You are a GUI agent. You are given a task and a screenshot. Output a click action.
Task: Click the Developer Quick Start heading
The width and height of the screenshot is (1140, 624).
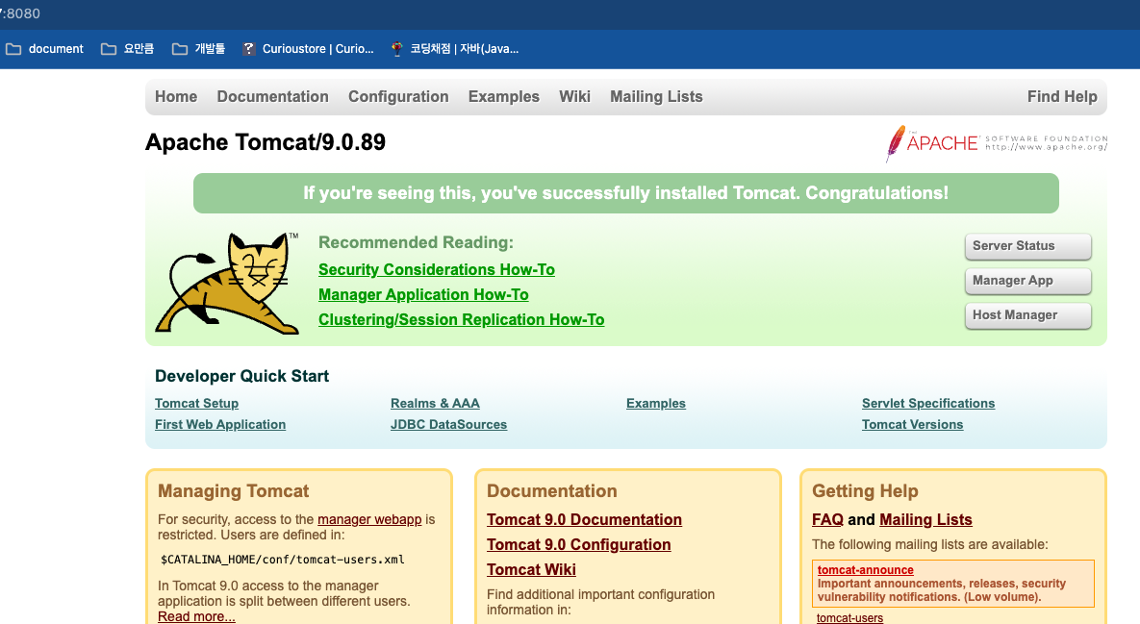(242, 376)
